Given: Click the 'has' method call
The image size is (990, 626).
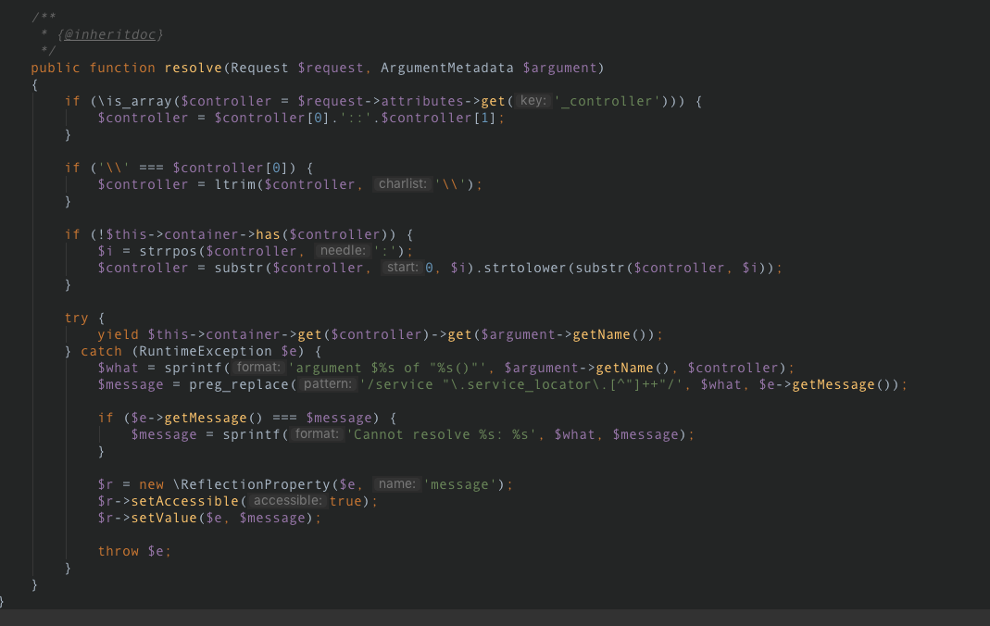Looking at the screenshot, I should [268, 235].
